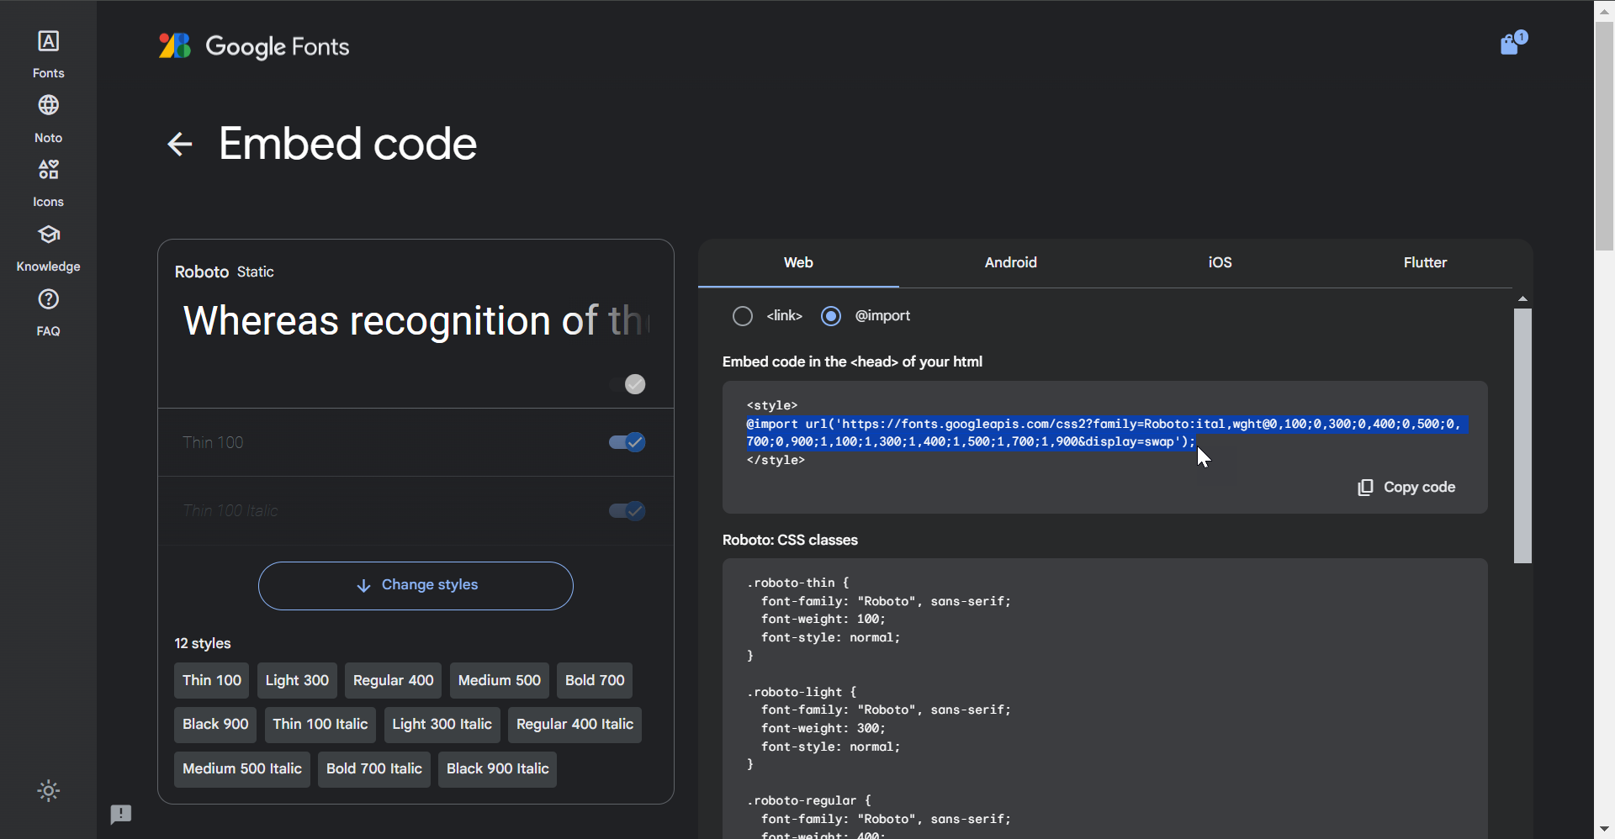
Task: Click the Light 300 style chip
Action: (297, 680)
